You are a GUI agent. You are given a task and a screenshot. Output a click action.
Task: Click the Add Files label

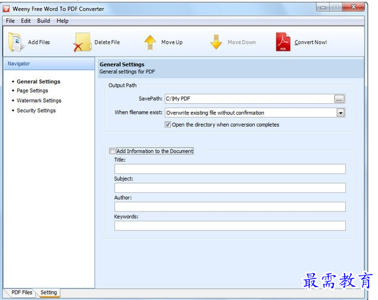[x=39, y=42]
